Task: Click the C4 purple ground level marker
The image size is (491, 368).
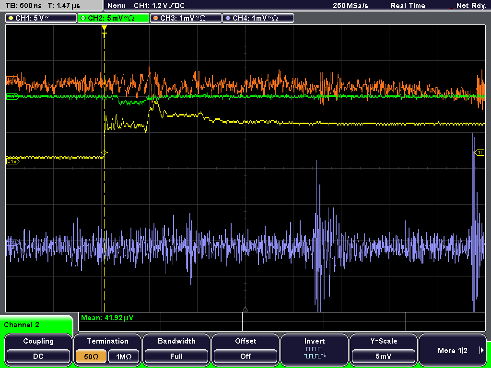Action: click(13, 242)
